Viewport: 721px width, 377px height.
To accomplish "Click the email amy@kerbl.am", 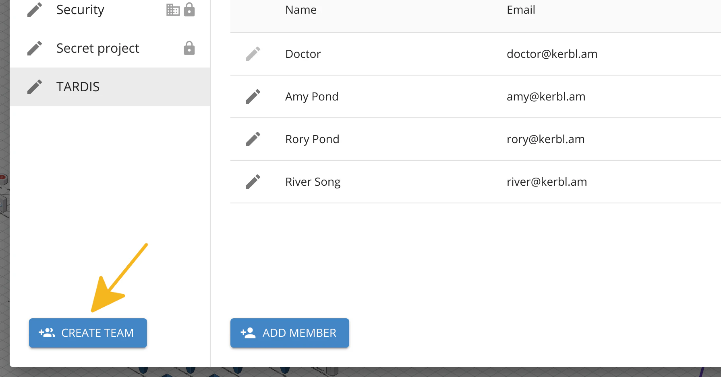I will [x=546, y=96].
